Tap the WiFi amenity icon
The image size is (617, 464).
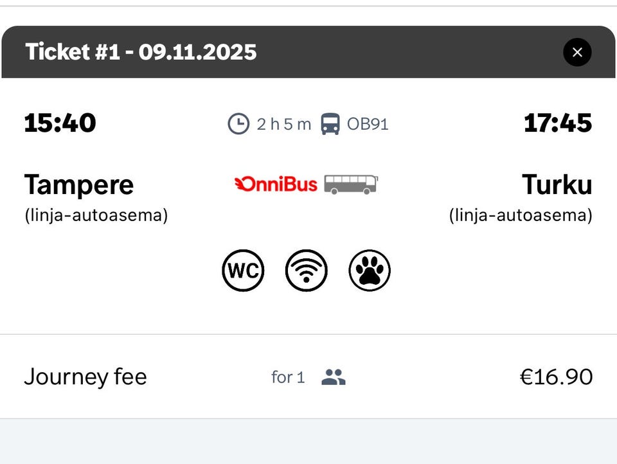click(x=306, y=271)
